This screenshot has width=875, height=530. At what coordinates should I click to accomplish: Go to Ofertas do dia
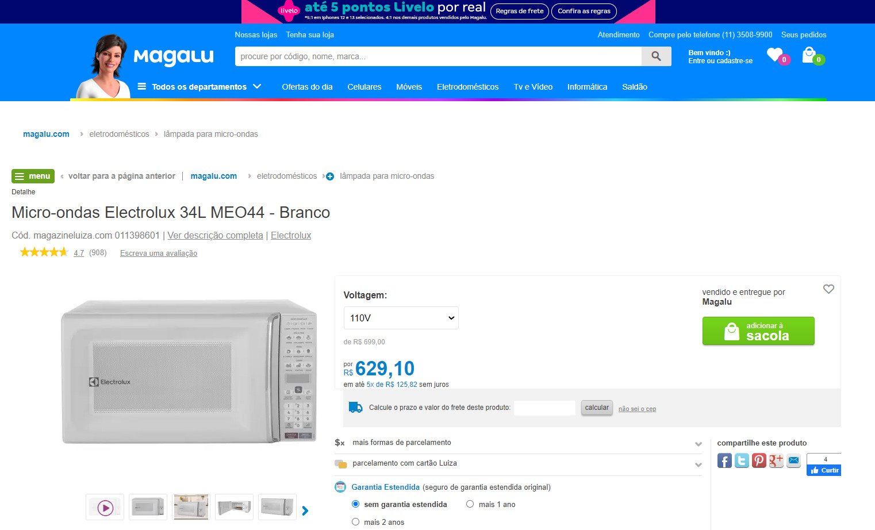tap(307, 87)
